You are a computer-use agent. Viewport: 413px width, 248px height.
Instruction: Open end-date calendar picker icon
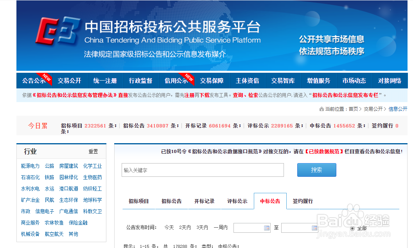314,228
